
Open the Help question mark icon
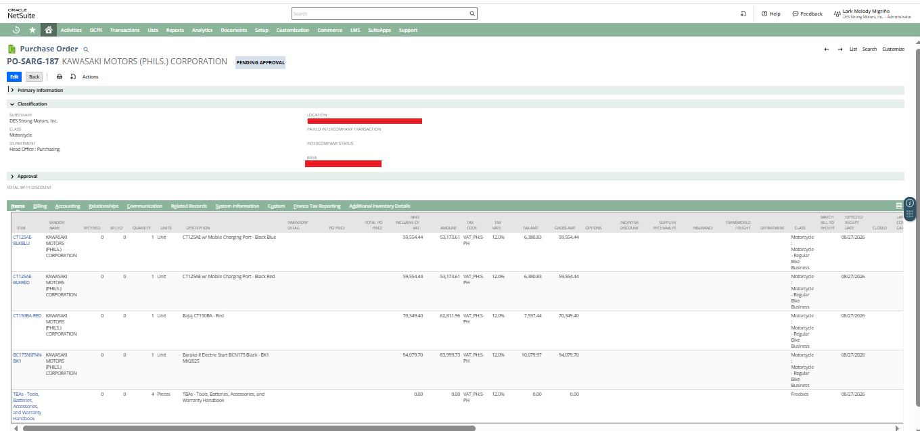point(764,14)
